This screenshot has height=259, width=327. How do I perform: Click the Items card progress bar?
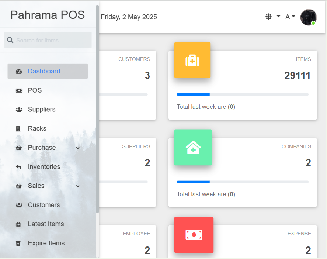coord(243,94)
